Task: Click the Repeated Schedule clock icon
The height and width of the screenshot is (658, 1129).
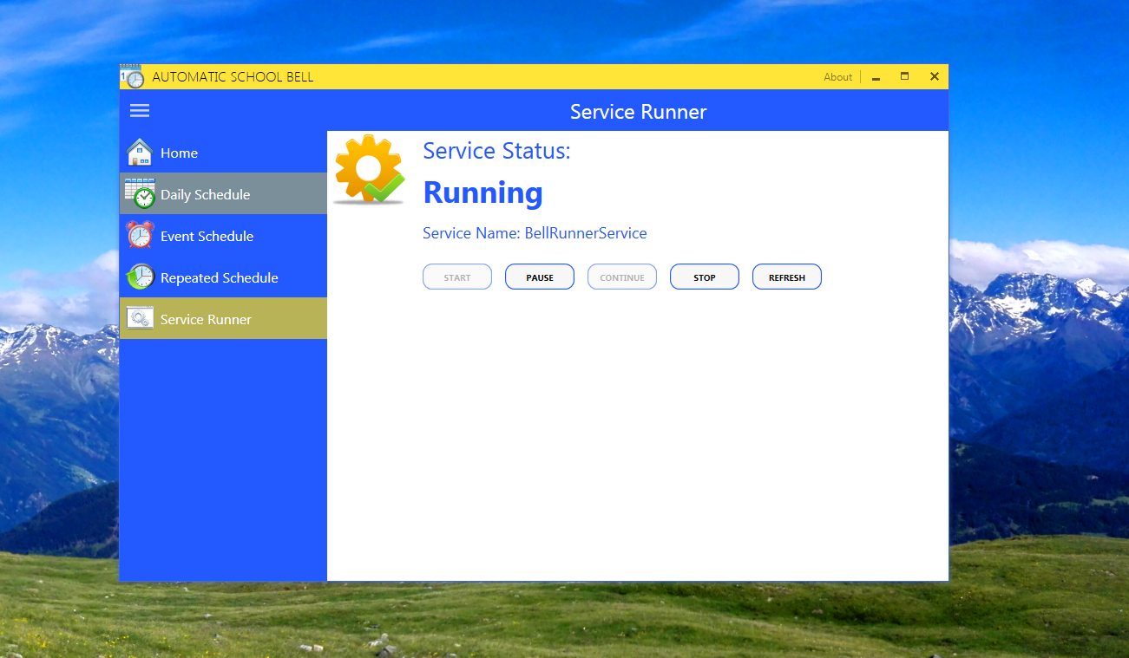Action: pyautogui.click(x=140, y=277)
